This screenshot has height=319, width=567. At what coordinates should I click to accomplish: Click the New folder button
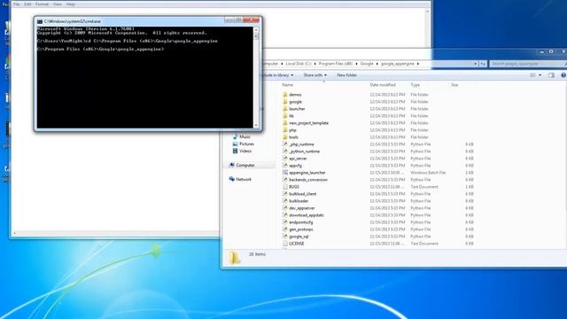point(346,75)
